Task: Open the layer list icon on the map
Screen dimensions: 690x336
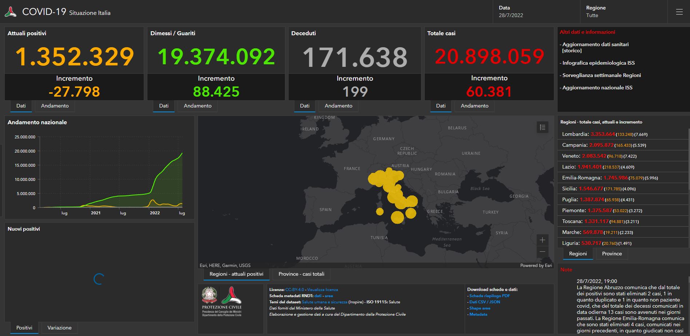Action: (x=542, y=127)
